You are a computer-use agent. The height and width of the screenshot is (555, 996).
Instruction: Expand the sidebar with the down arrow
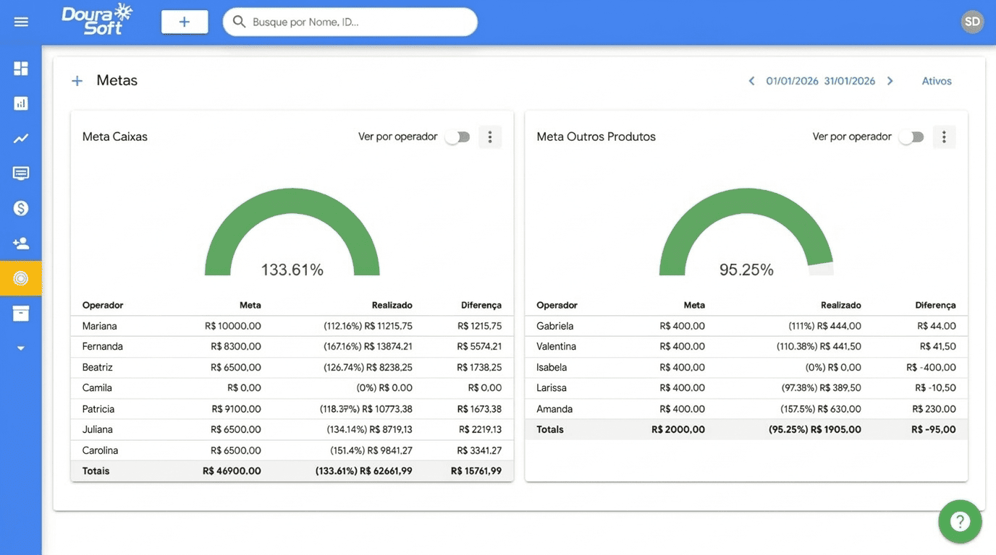(21, 348)
